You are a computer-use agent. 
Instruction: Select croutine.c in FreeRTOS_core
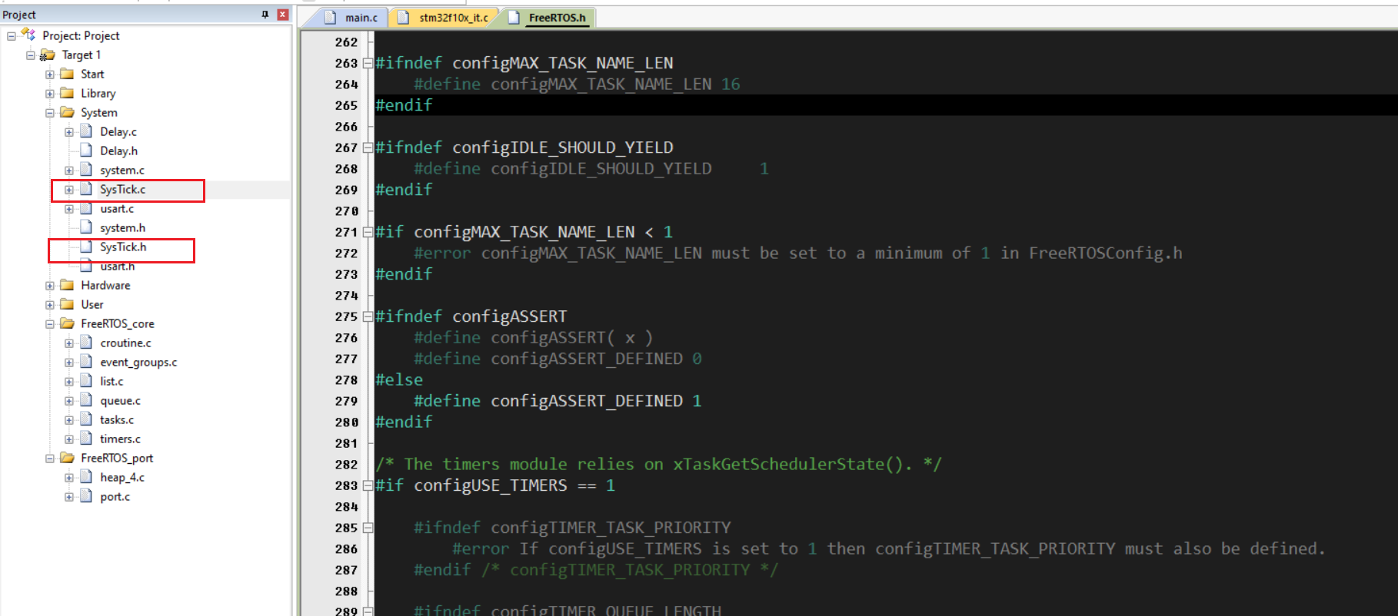[125, 343]
